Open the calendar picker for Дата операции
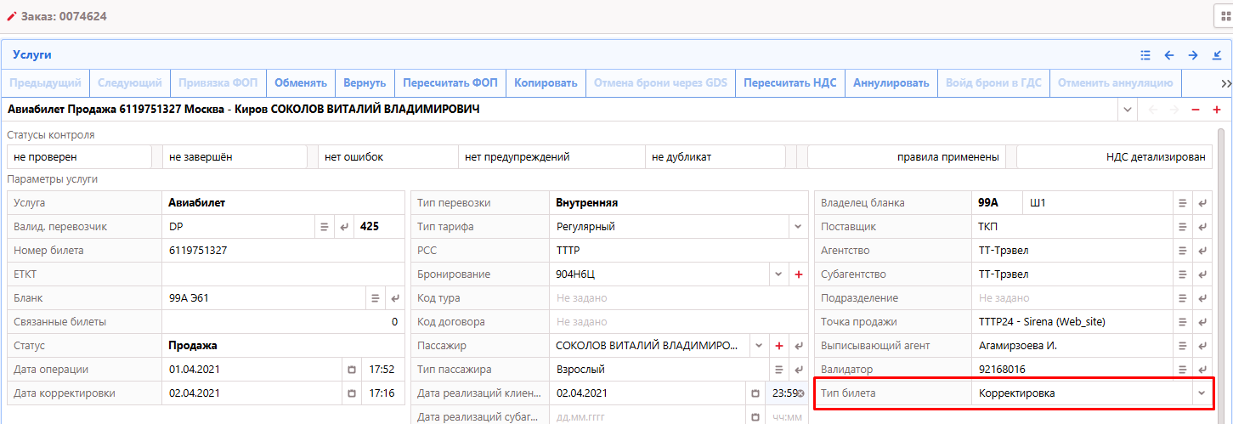 352,370
